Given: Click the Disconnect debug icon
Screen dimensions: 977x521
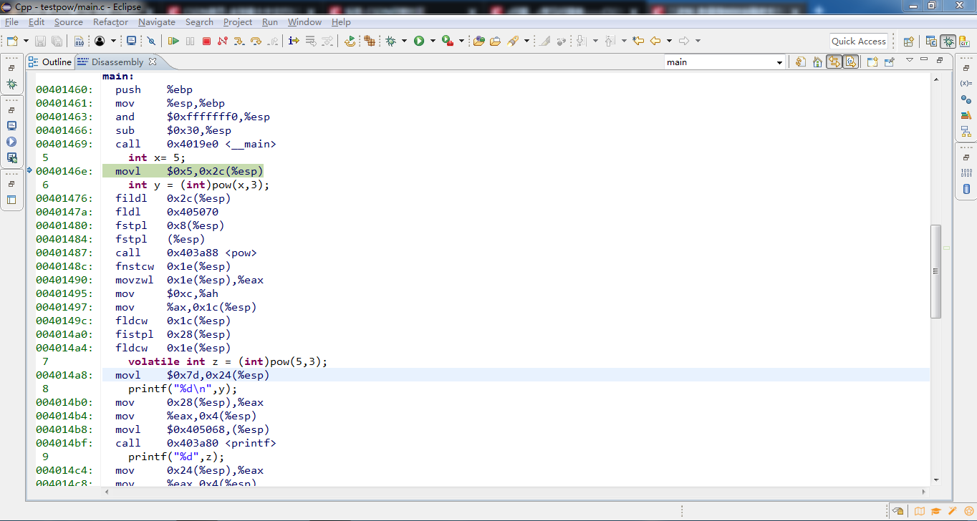Looking at the screenshot, I should (x=223, y=42).
